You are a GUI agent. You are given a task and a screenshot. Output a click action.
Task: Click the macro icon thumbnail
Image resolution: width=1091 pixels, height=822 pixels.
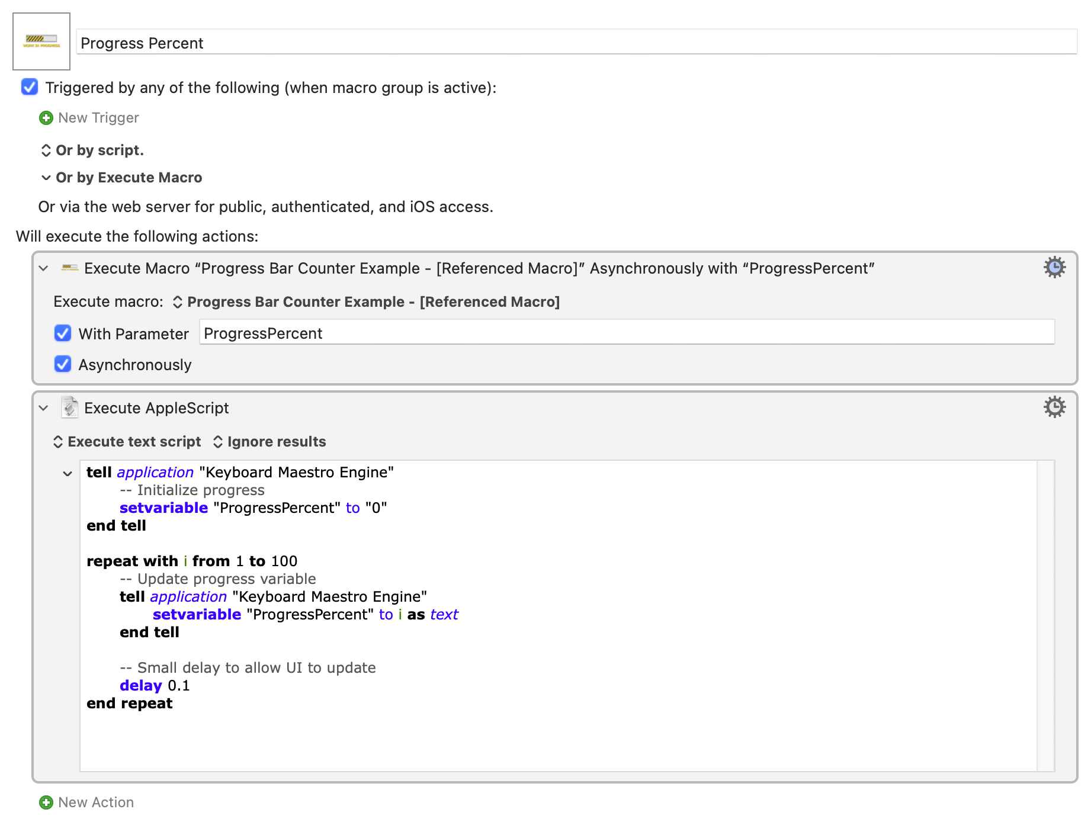click(x=41, y=41)
